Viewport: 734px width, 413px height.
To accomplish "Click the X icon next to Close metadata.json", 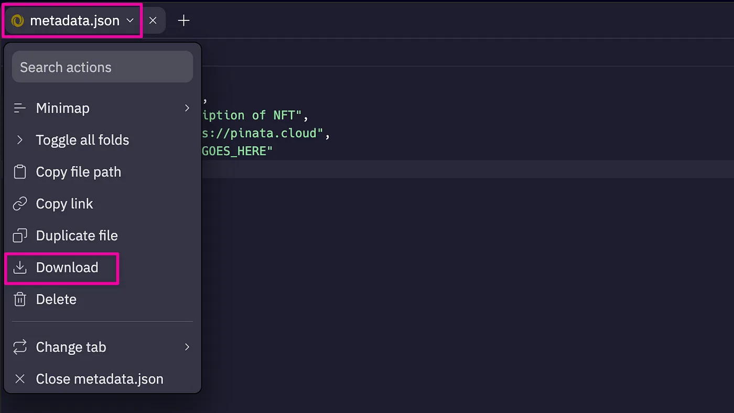I will click(x=20, y=379).
